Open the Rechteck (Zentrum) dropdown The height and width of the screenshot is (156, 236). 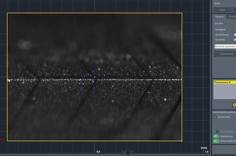point(225,46)
